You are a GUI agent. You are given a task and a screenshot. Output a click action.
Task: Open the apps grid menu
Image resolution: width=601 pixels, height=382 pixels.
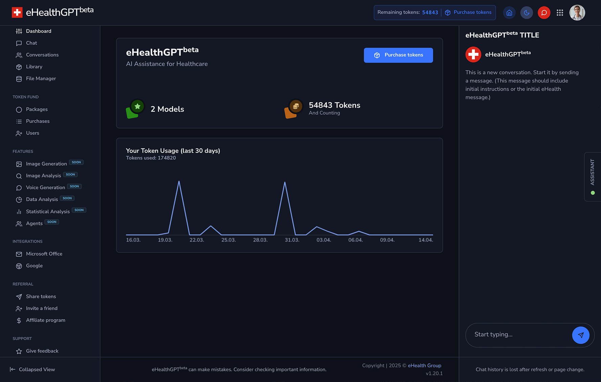[560, 13]
